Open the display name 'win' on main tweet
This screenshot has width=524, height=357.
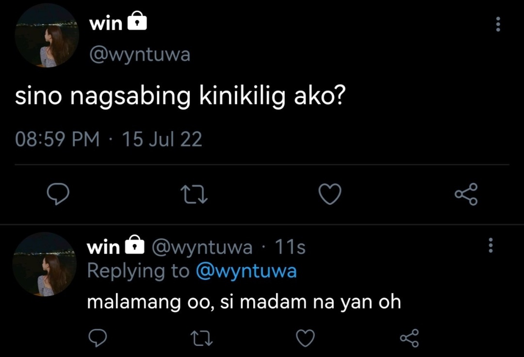tap(106, 24)
